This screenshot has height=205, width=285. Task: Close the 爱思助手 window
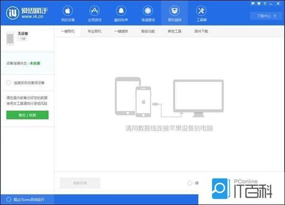tap(278, 3)
